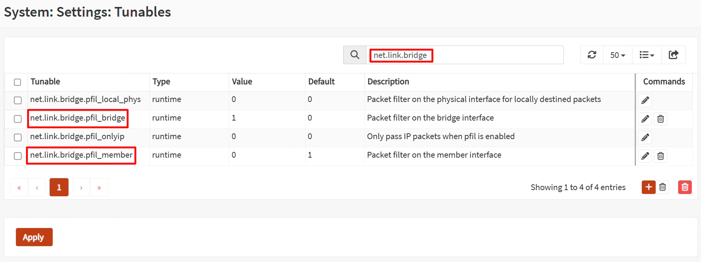Apply the tunable changes
This screenshot has height=262, width=701.
click(34, 237)
